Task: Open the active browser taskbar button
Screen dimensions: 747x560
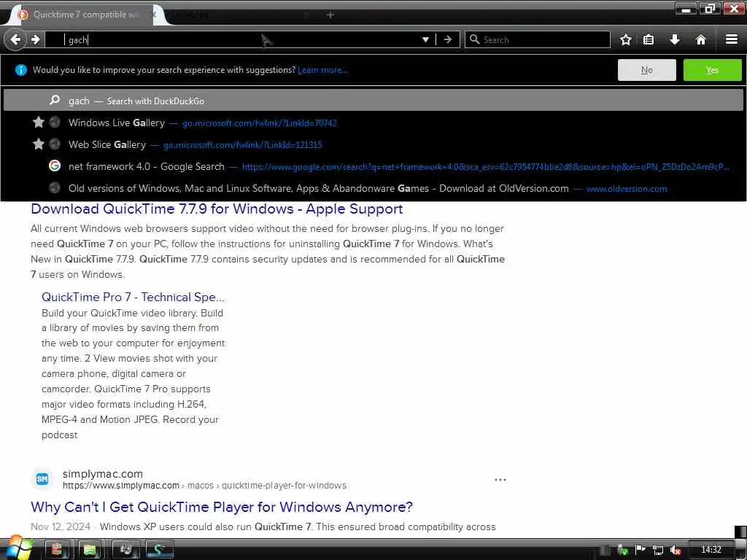Action: 159,550
